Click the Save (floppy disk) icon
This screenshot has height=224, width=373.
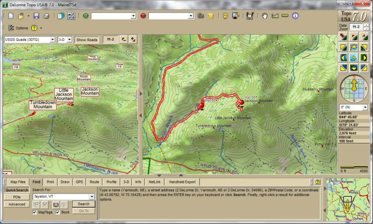pyautogui.click(x=36, y=16)
